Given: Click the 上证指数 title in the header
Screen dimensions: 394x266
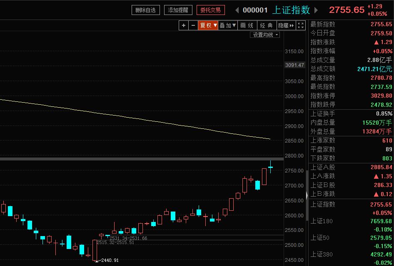Looking at the screenshot, I should pyautogui.click(x=291, y=10).
